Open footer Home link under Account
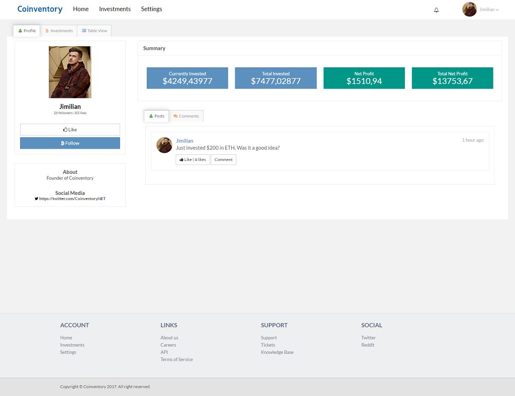Viewport: 515px width, 396px height. tap(66, 337)
